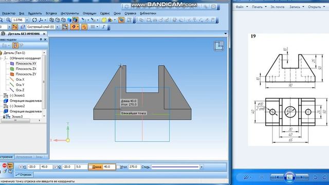Start slideshow with center viewer button

coord(289,177)
